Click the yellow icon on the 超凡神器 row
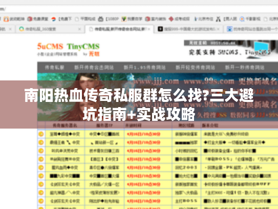 click(41, 193)
